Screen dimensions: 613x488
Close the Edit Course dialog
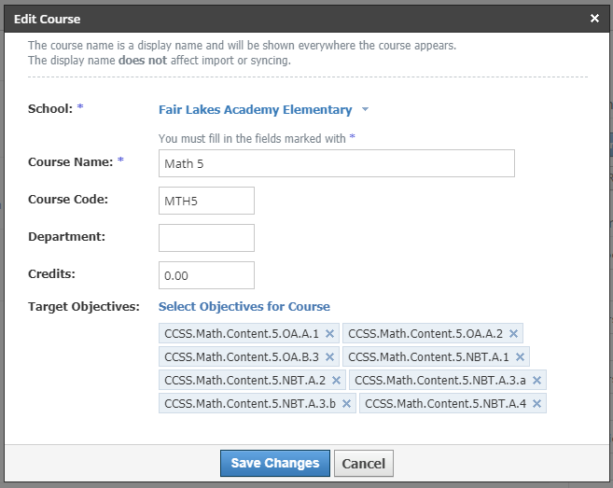tap(594, 19)
